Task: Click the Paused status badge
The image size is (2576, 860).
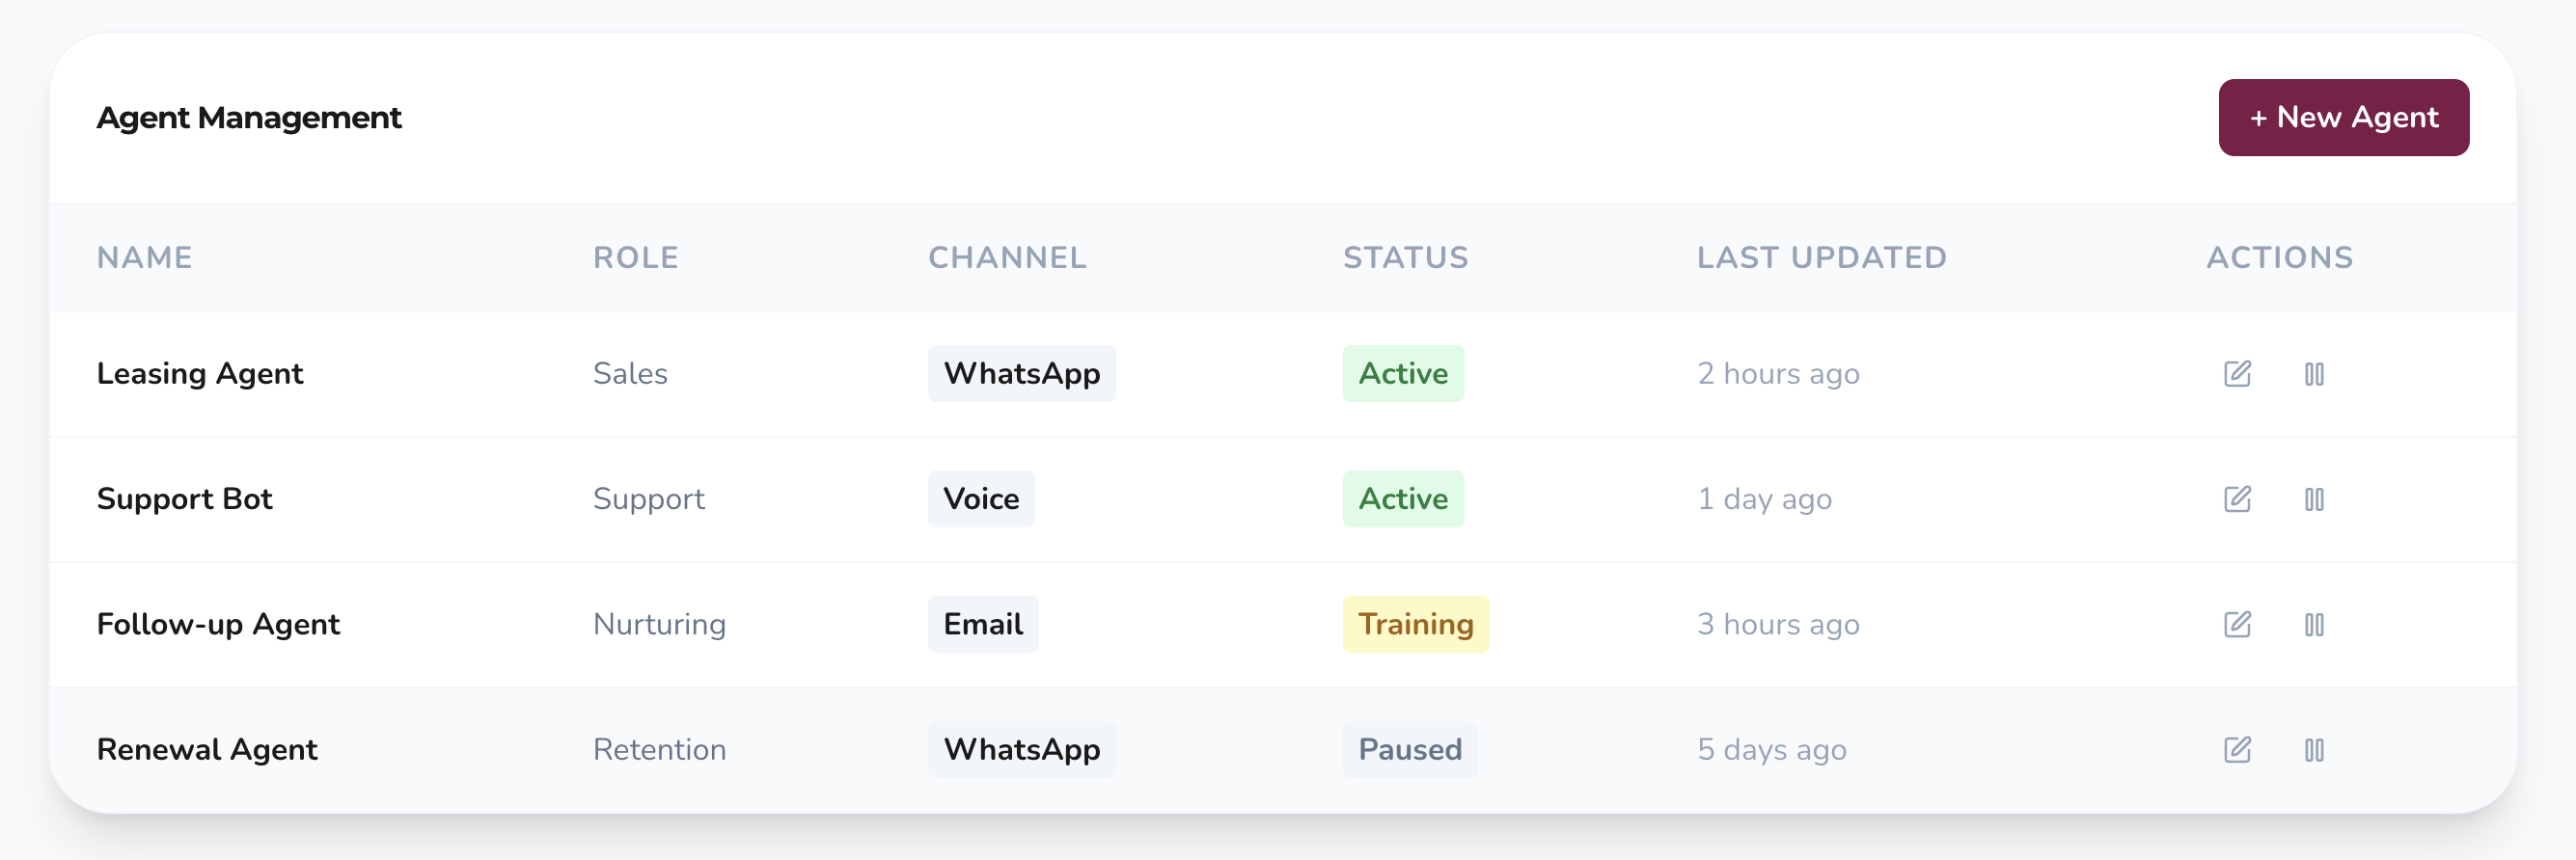Action: pyautogui.click(x=1409, y=749)
